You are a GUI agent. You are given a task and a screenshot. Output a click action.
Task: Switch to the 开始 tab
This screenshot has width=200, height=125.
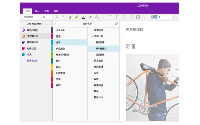[27, 11]
